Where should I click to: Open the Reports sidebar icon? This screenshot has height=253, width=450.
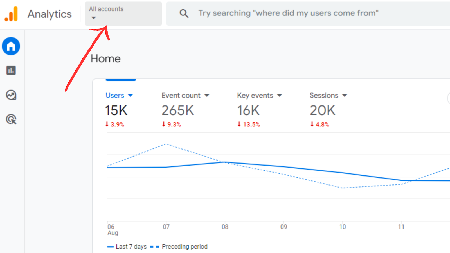click(x=11, y=71)
